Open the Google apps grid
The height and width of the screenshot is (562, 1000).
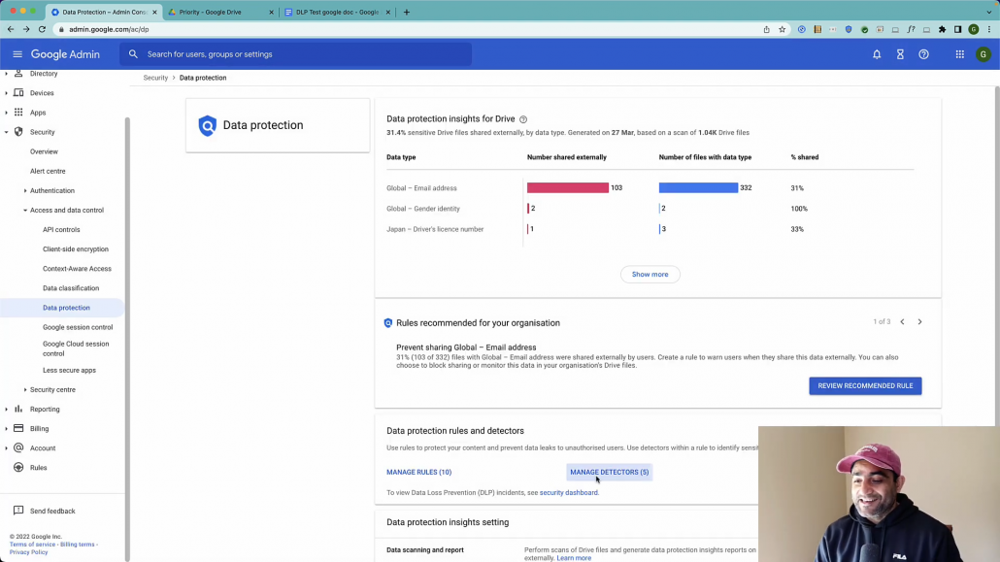click(x=960, y=54)
